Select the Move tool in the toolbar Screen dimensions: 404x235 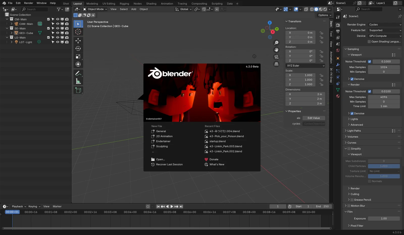tap(78, 41)
